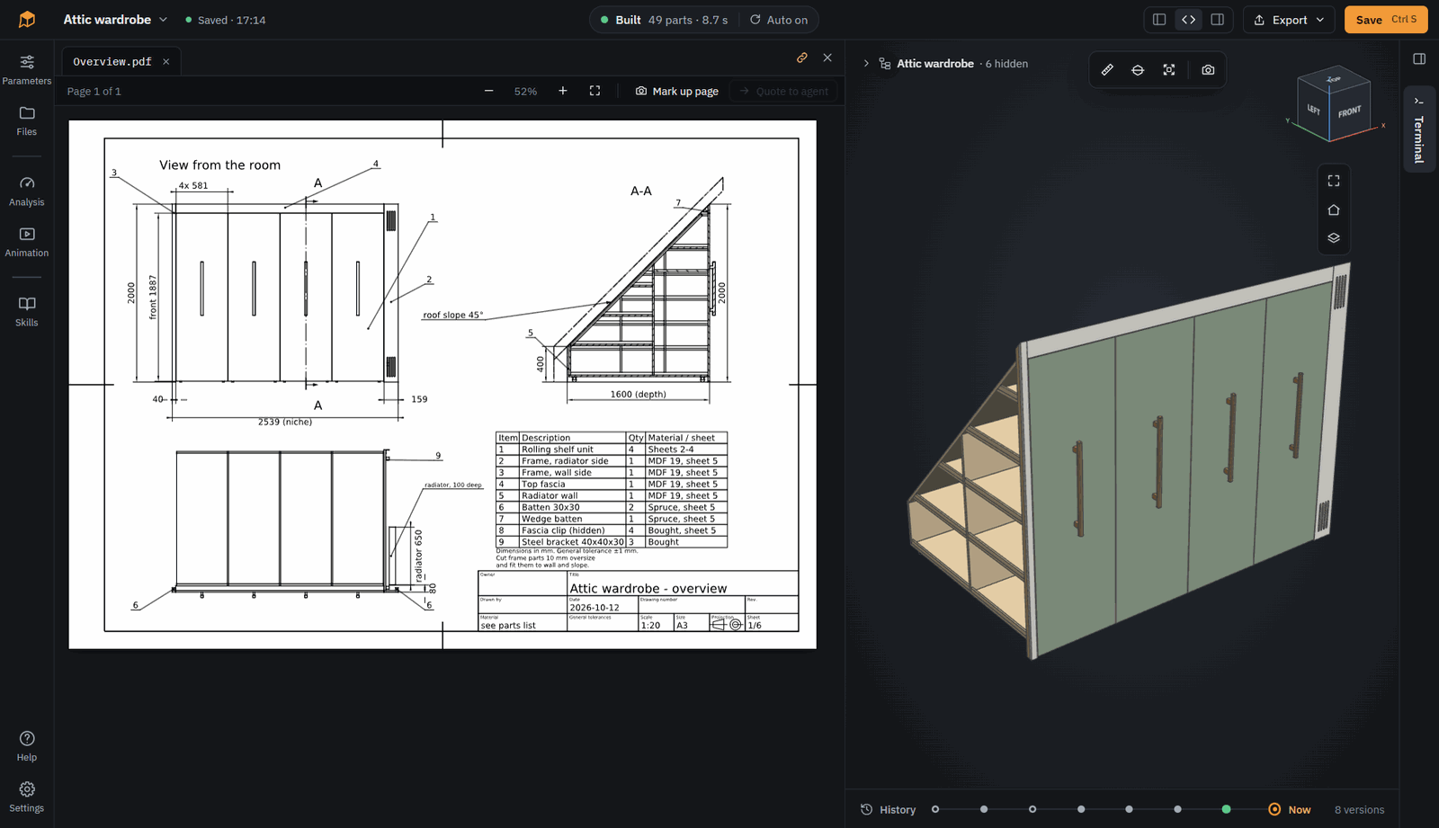
Task: Zoom out the PDF page
Action: click(x=488, y=91)
